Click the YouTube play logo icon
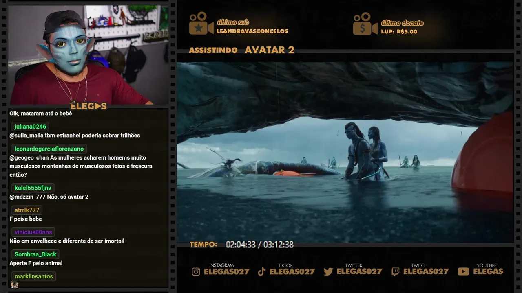Screen dimensions: 522x293 click(463, 271)
